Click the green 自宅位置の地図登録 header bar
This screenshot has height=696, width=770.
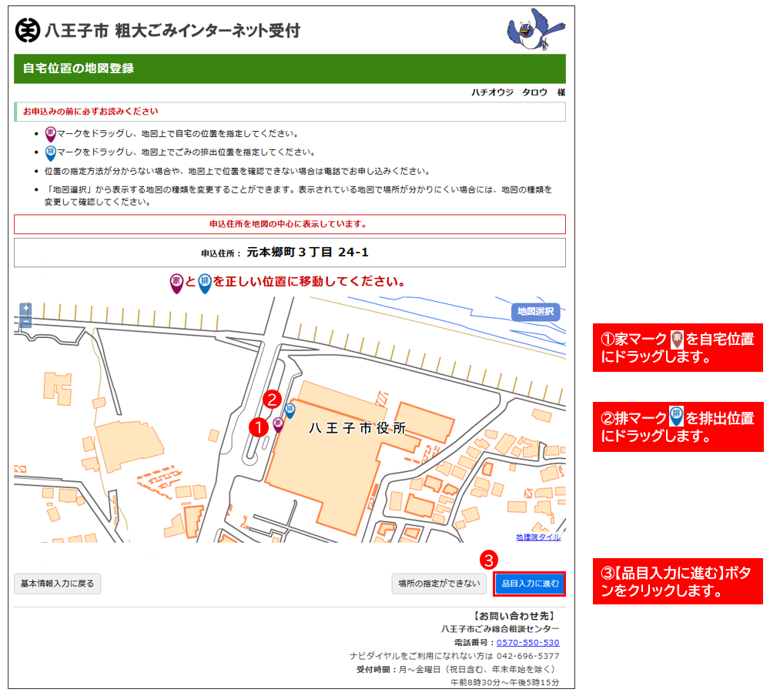290,69
